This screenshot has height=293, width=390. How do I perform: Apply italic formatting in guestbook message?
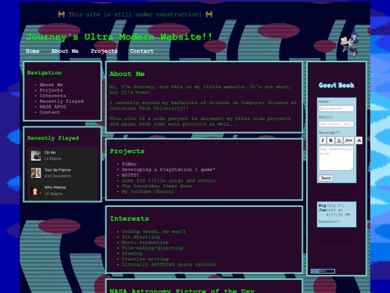pyautogui.click(x=323, y=140)
